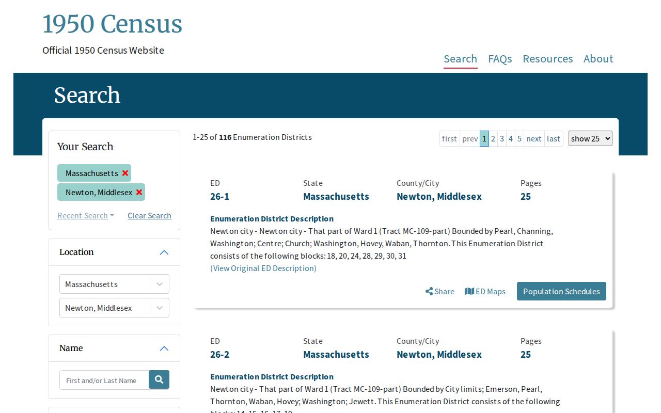Click the magnifier name search button

(x=159, y=379)
